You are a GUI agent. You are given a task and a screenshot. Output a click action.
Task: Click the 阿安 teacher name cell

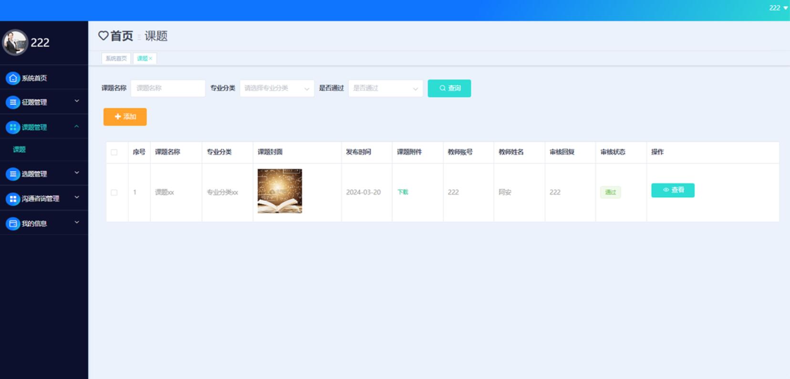[x=505, y=192]
